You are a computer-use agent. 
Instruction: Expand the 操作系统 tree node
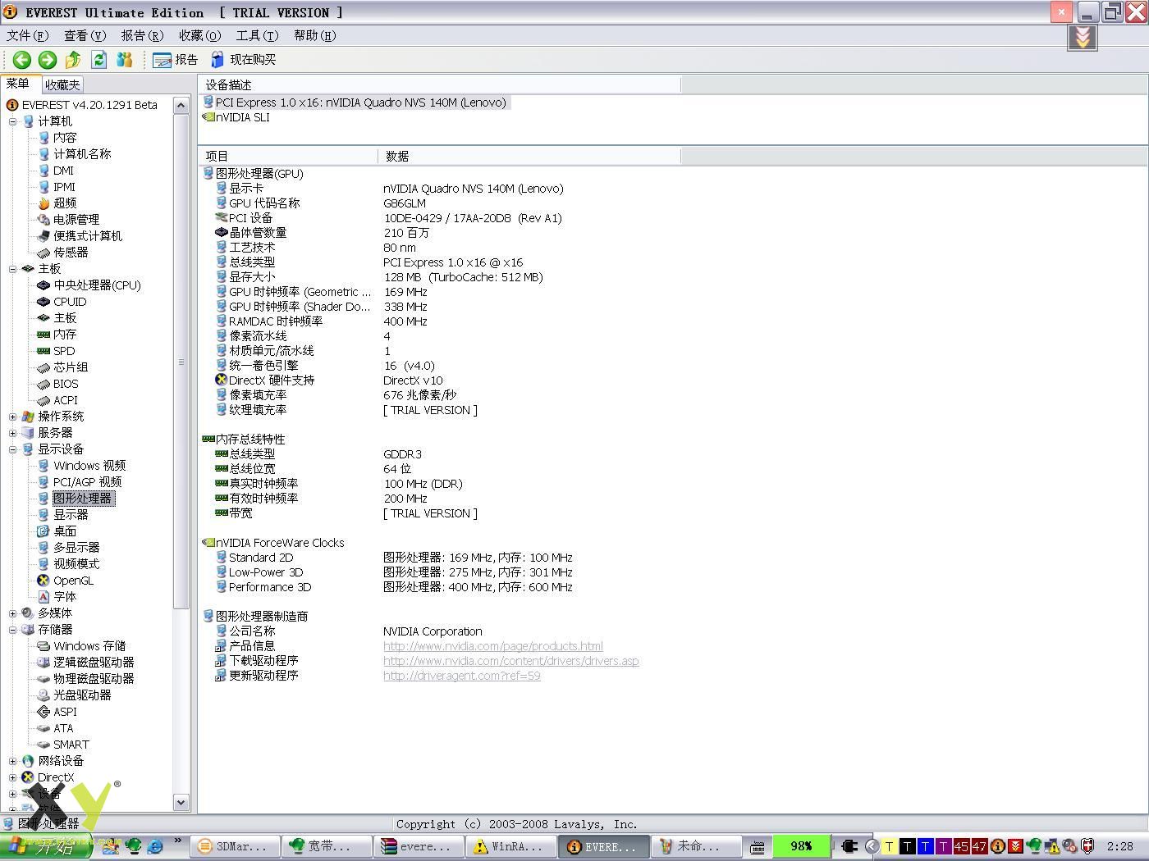(12, 417)
